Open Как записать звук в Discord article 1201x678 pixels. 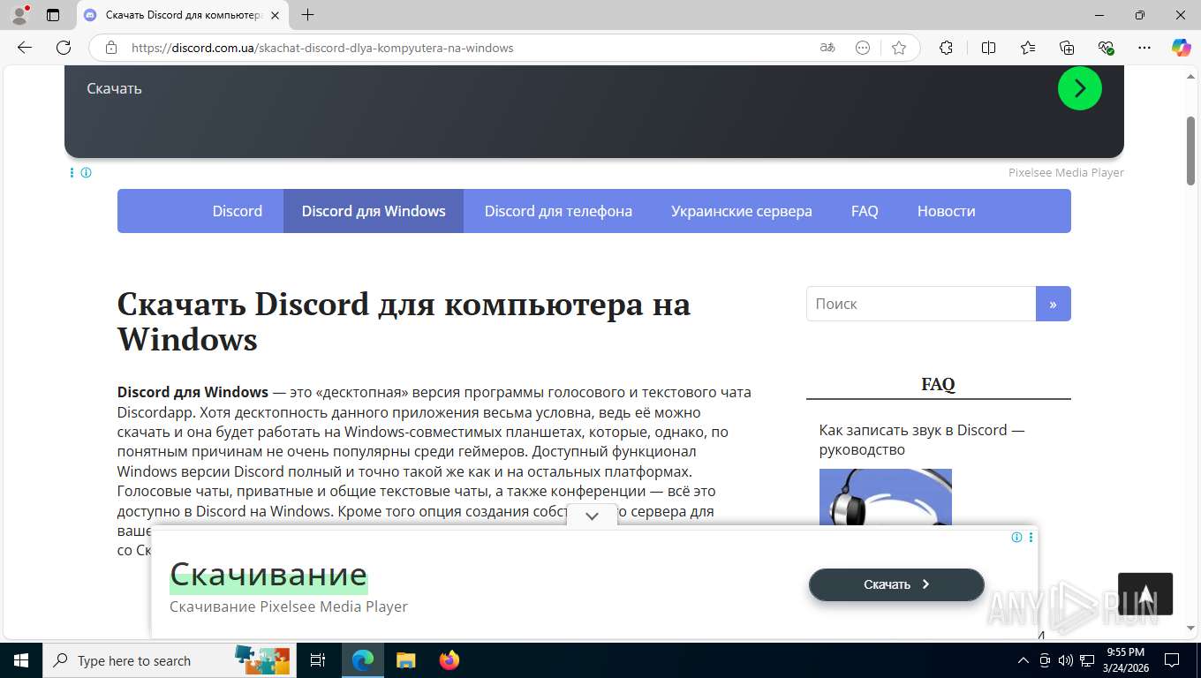click(x=922, y=440)
